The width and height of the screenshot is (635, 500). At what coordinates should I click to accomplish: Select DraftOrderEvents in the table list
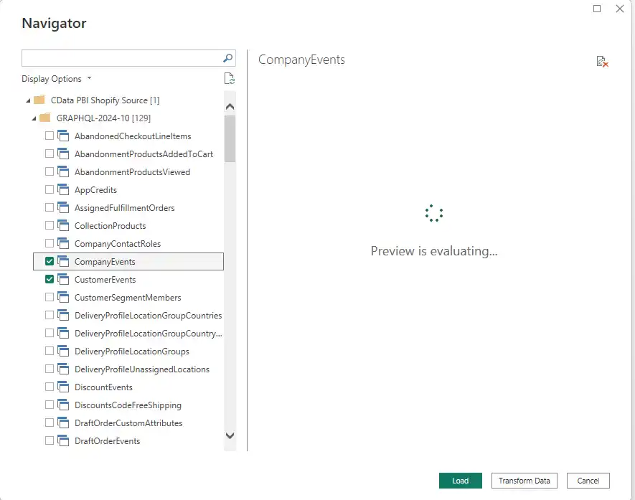coord(107,441)
